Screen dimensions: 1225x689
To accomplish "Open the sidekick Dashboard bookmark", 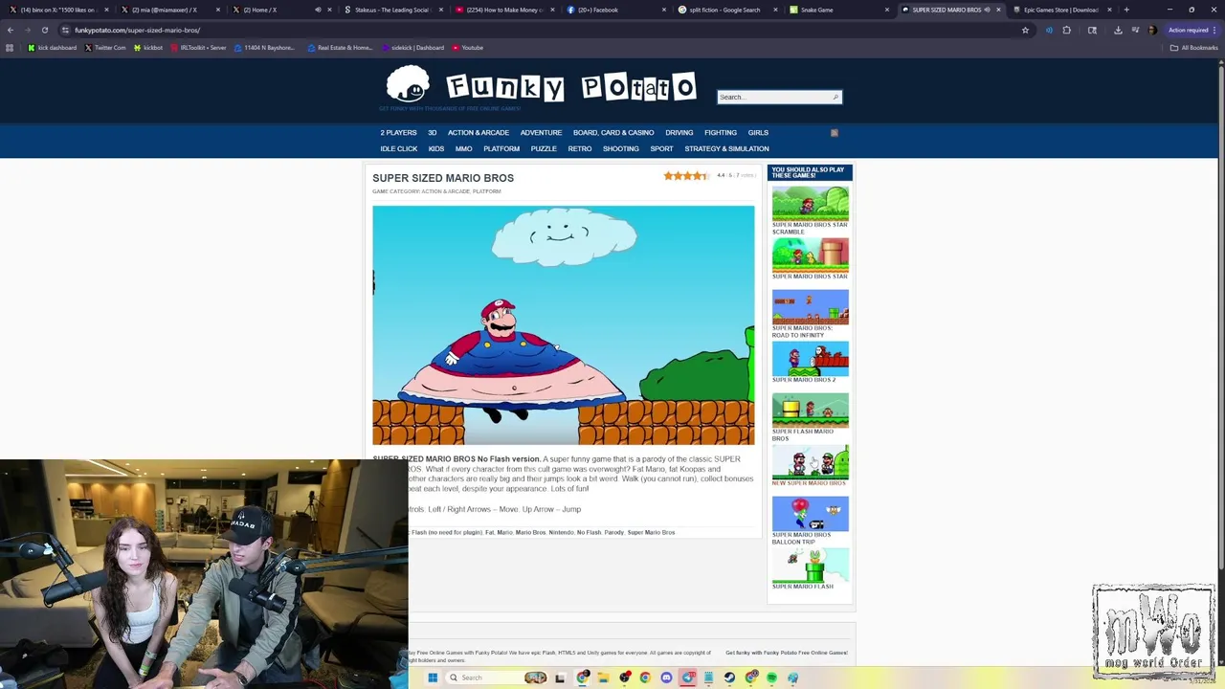I will click(412, 47).
